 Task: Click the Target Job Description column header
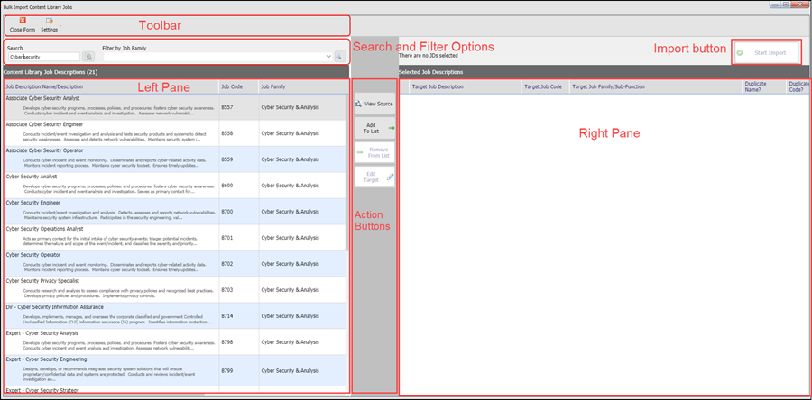[466, 86]
